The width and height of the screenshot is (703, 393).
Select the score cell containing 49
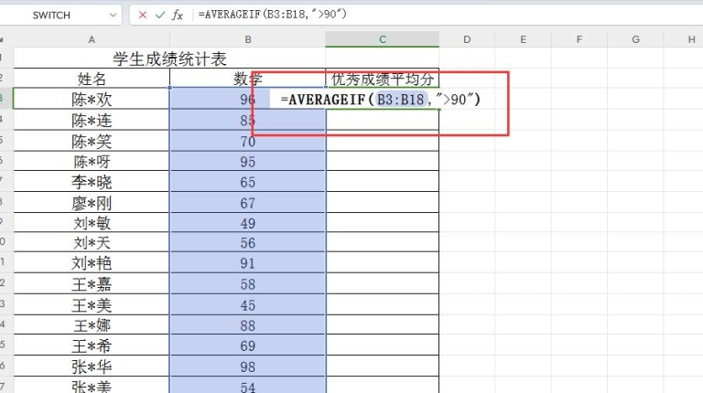[x=247, y=223]
